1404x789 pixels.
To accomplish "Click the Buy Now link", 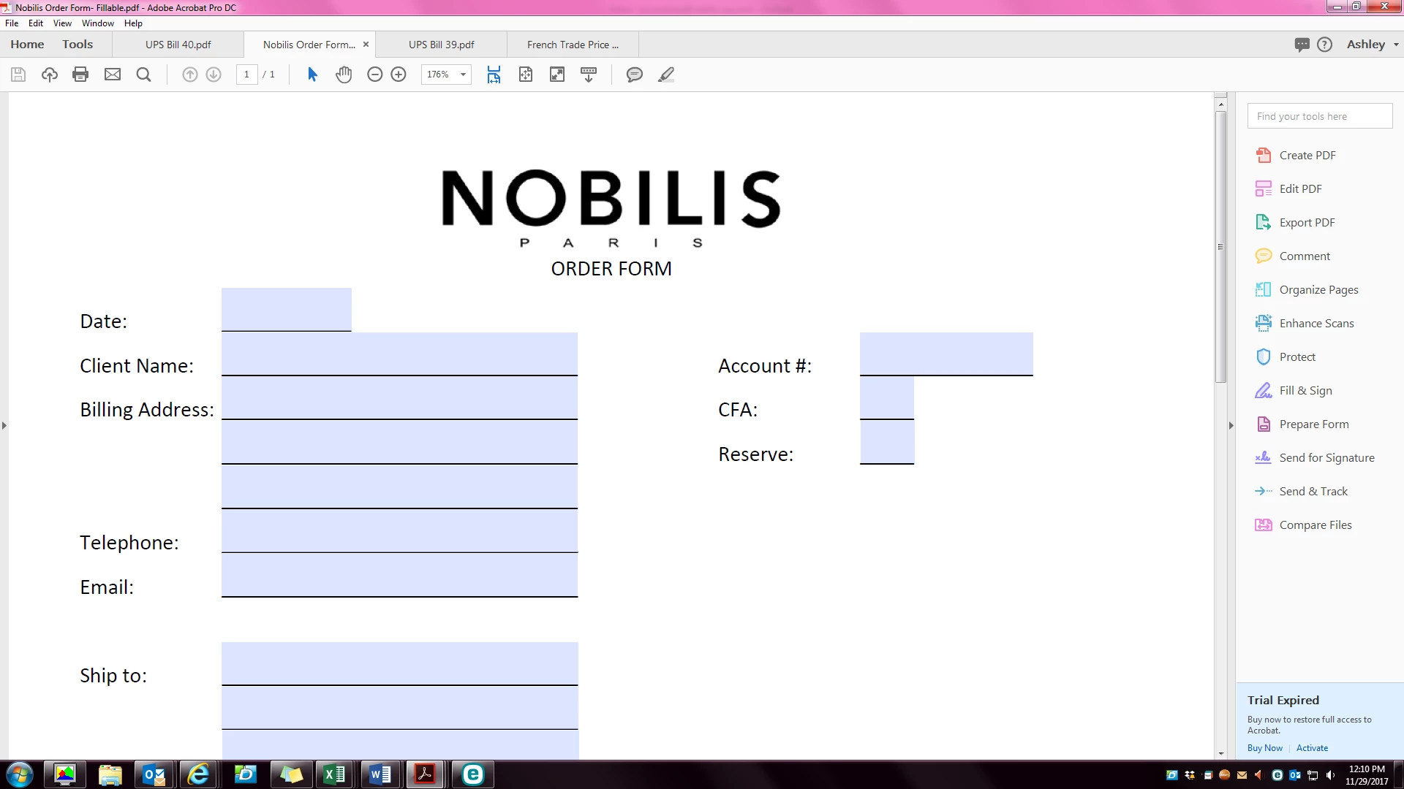I will point(1264,748).
